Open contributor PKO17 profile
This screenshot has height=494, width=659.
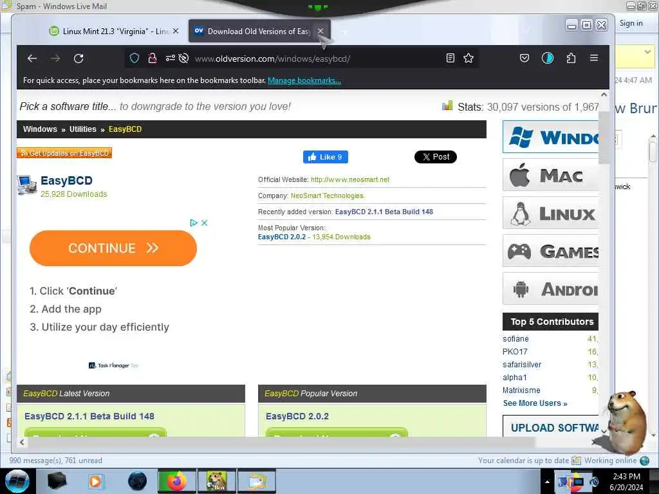point(515,352)
